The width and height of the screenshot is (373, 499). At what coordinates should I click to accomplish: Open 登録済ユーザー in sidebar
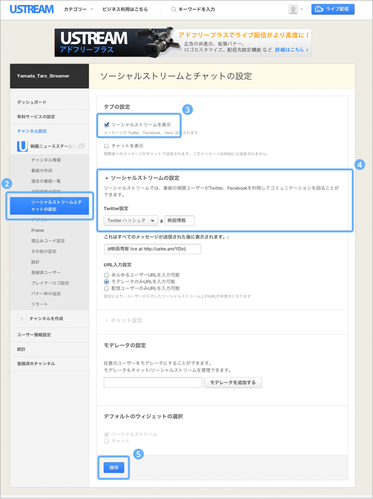(x=46, y=272)
